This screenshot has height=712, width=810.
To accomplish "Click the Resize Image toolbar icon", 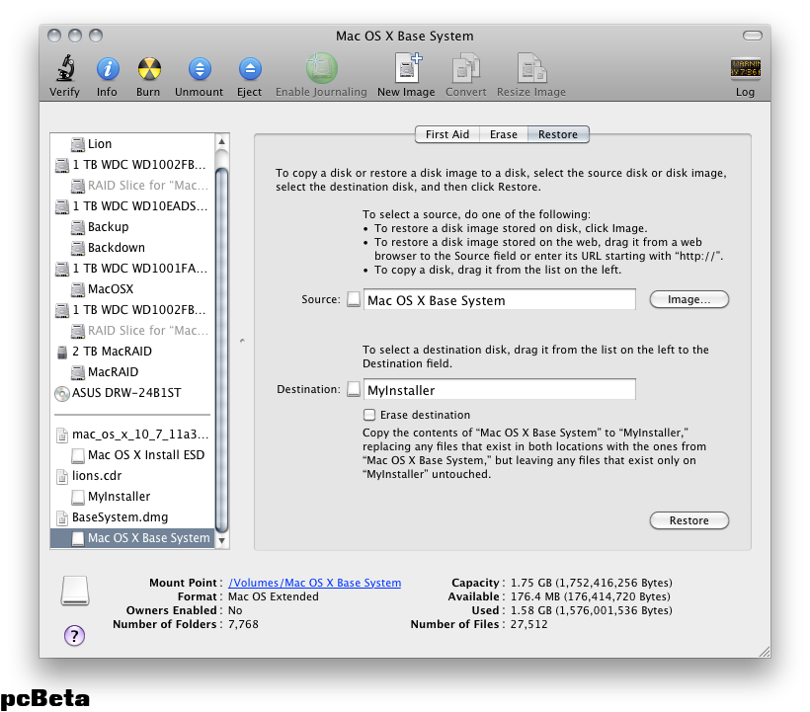I will click(x=531, y=68).
